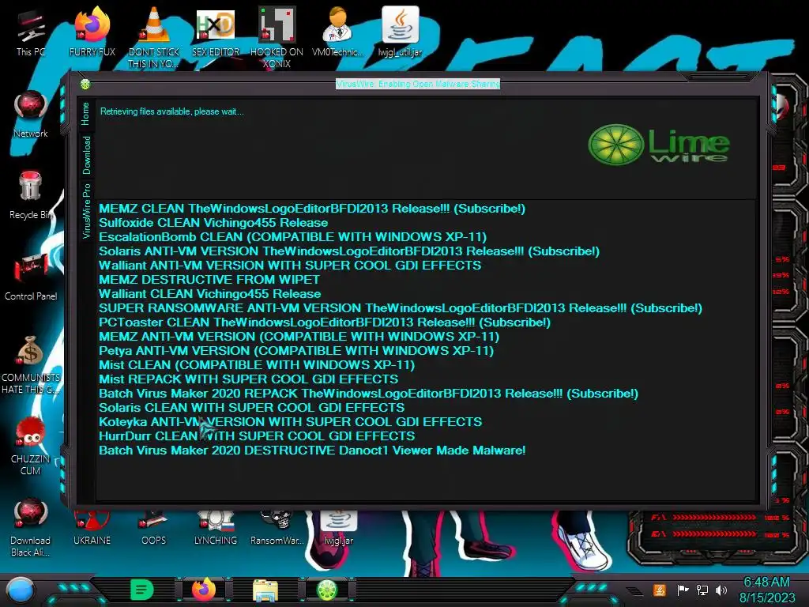Click the network tray icon
The image size is (809, 607).
tap(702, 590)
